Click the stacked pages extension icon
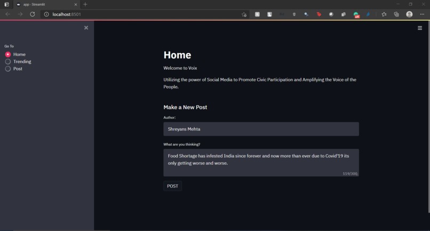This screenshot has height=231, width=430. (x=344, y=14)
